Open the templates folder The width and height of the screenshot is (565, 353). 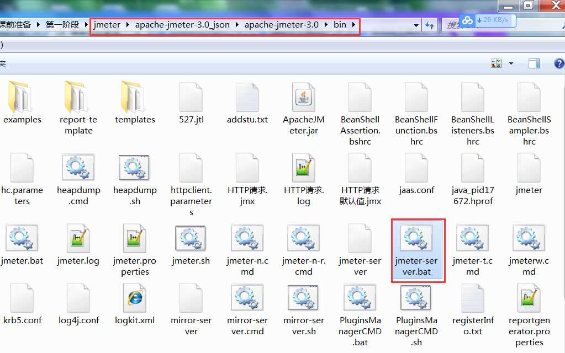click(x=135, y=103)
